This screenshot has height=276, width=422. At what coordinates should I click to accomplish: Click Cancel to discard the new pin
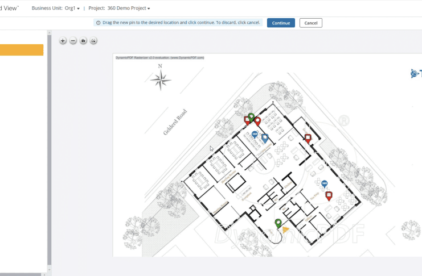tap(310, 23)
